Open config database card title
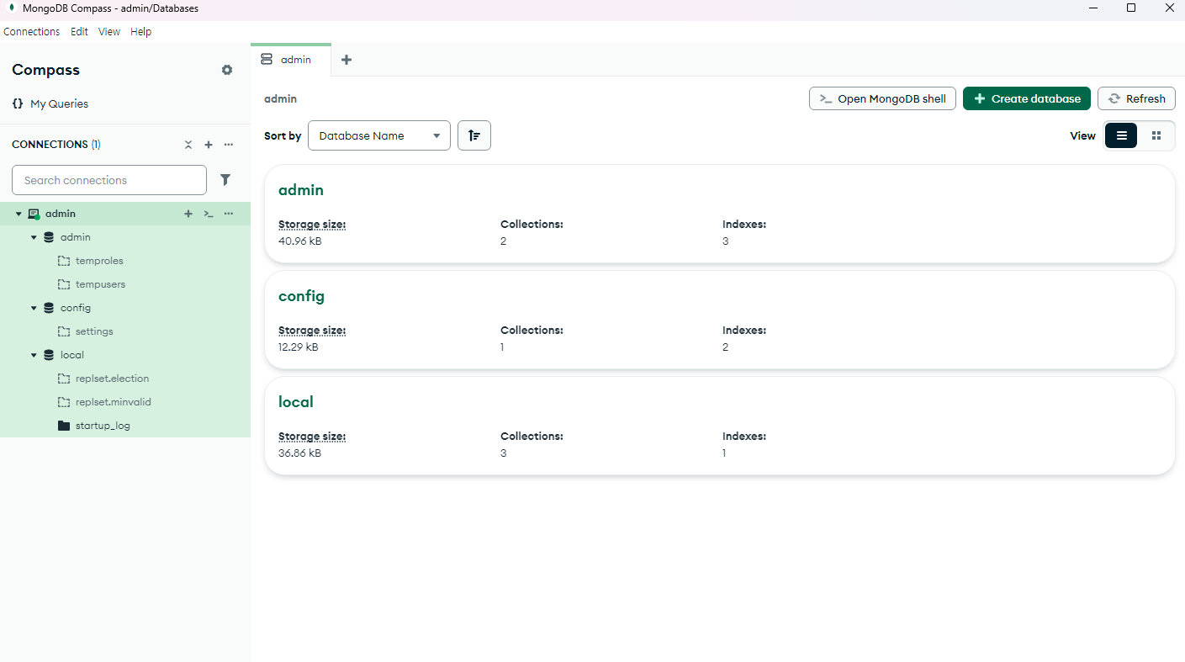1185x662 pixels. [x=301, y=296]
